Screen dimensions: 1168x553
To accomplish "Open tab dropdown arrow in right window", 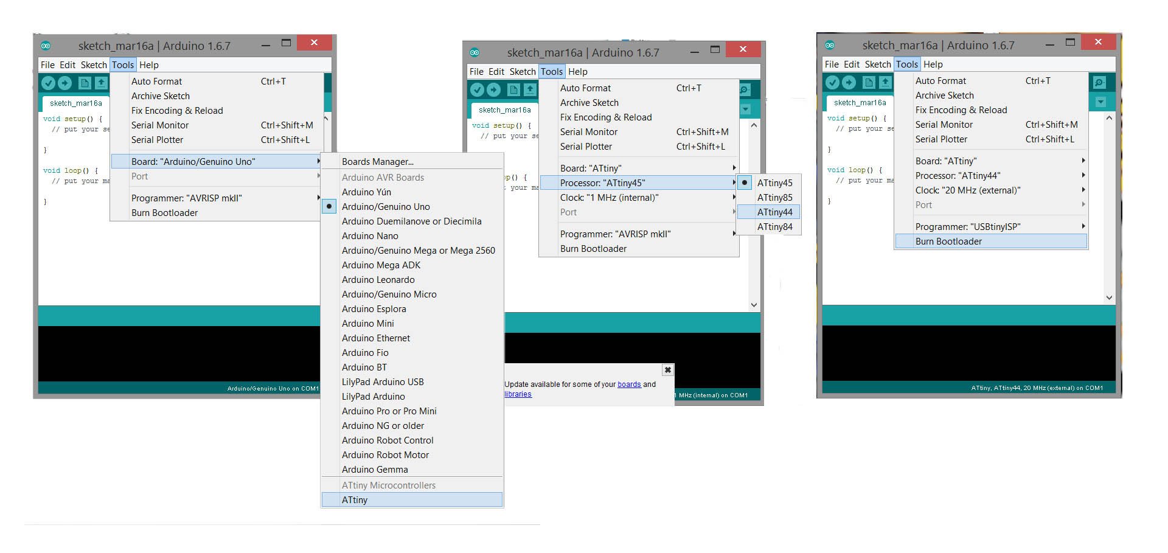I will pyautogui.click(x=1100, y=102).
